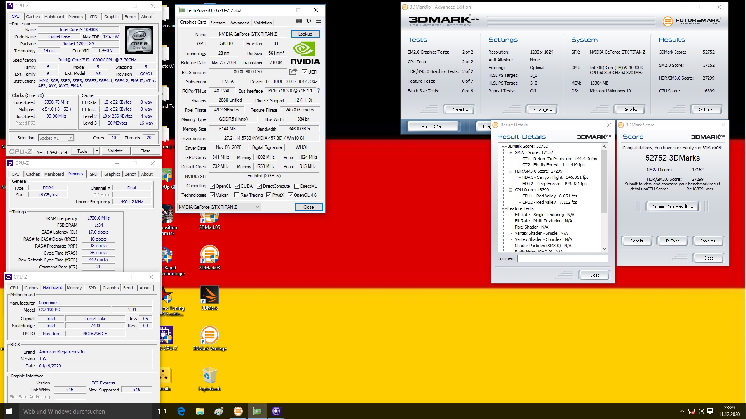Toggle the OpenGL 4.6 checkbox

tap(290, 195)
